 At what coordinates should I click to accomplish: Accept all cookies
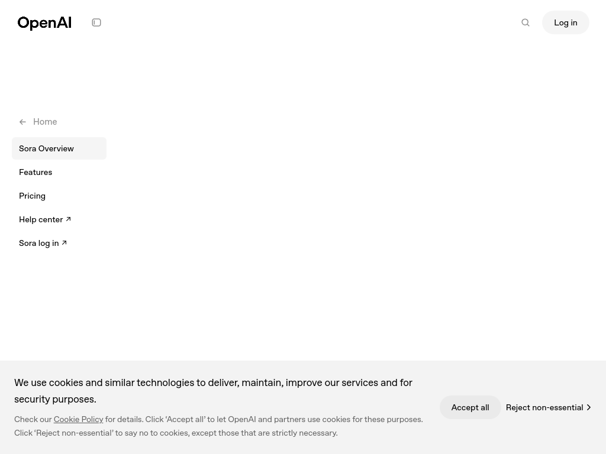click(x=470, y=407)
